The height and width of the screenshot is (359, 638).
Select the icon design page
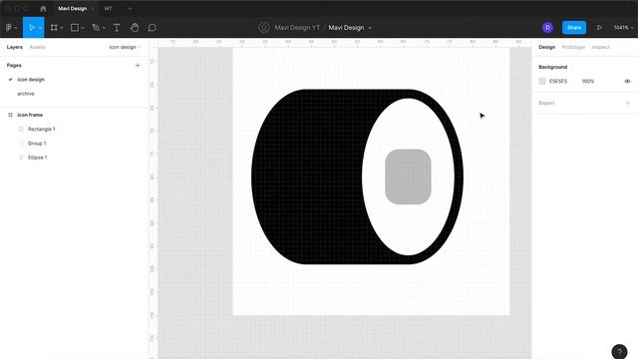point(31,80)
